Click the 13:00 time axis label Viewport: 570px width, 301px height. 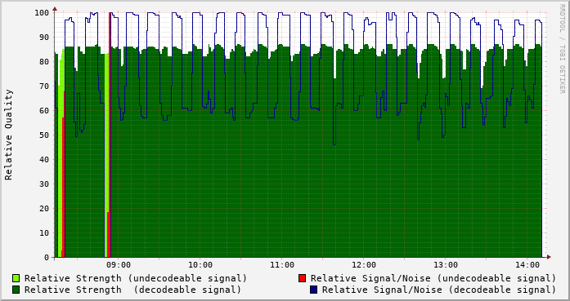pos(446,265)
